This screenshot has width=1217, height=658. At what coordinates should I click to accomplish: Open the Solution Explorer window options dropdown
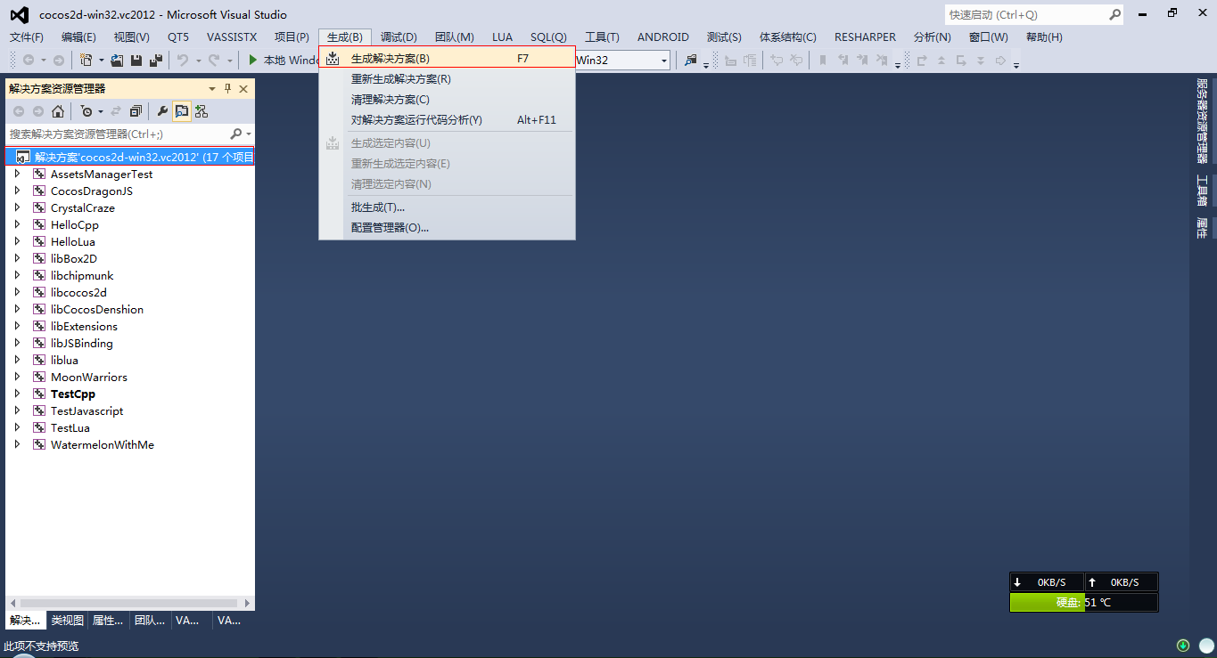tap(212, 88)
